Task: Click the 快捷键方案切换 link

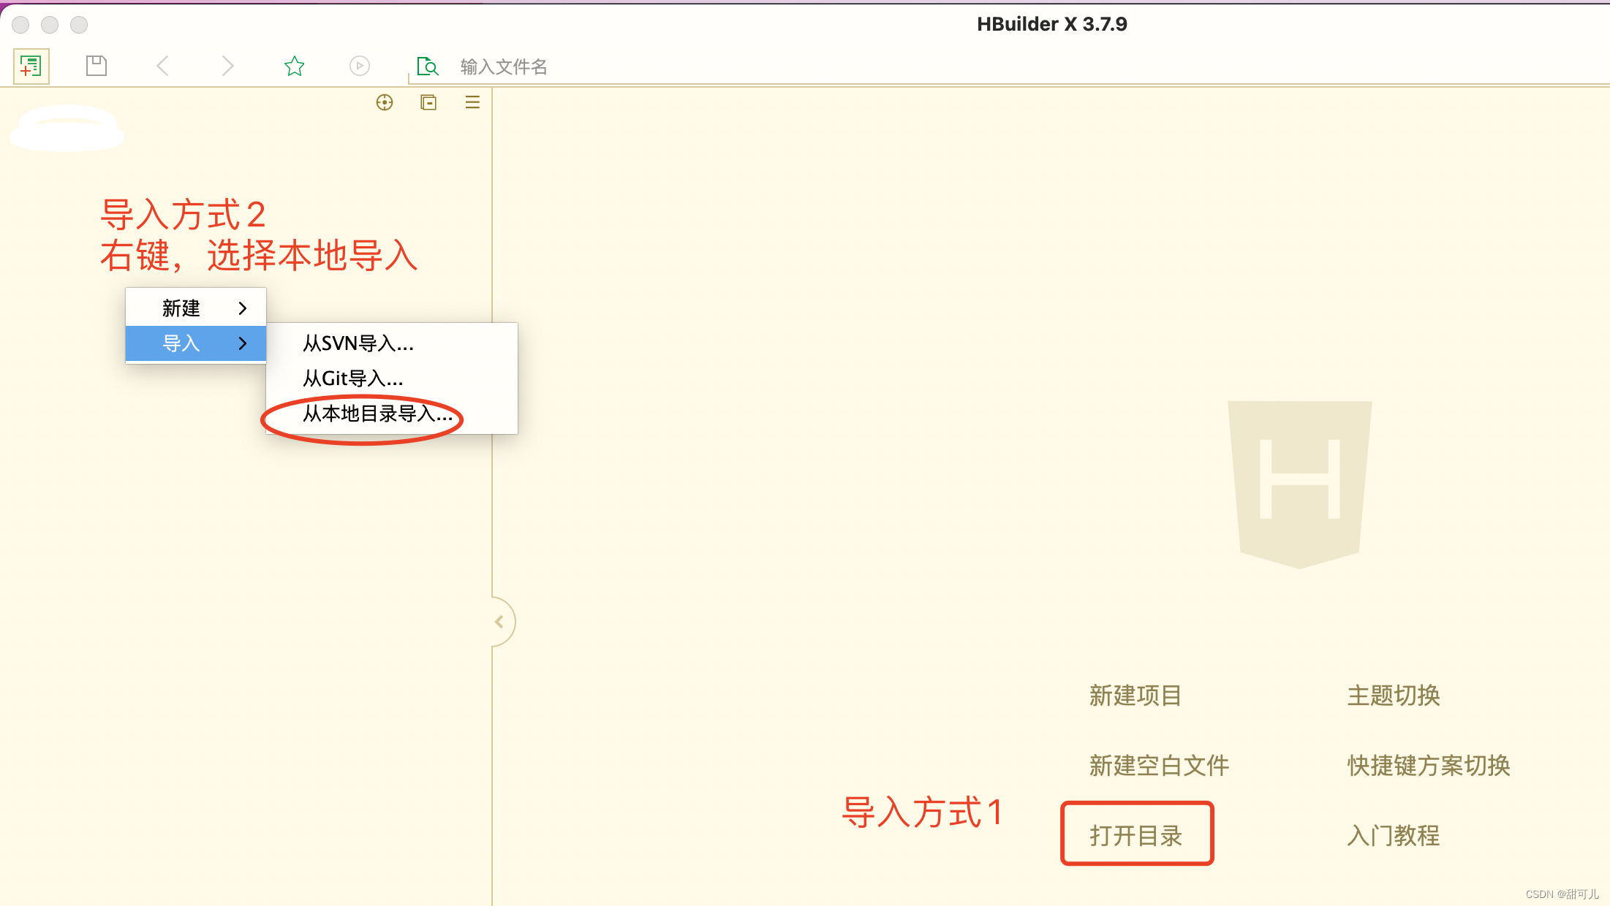Action: [1429, 766]
